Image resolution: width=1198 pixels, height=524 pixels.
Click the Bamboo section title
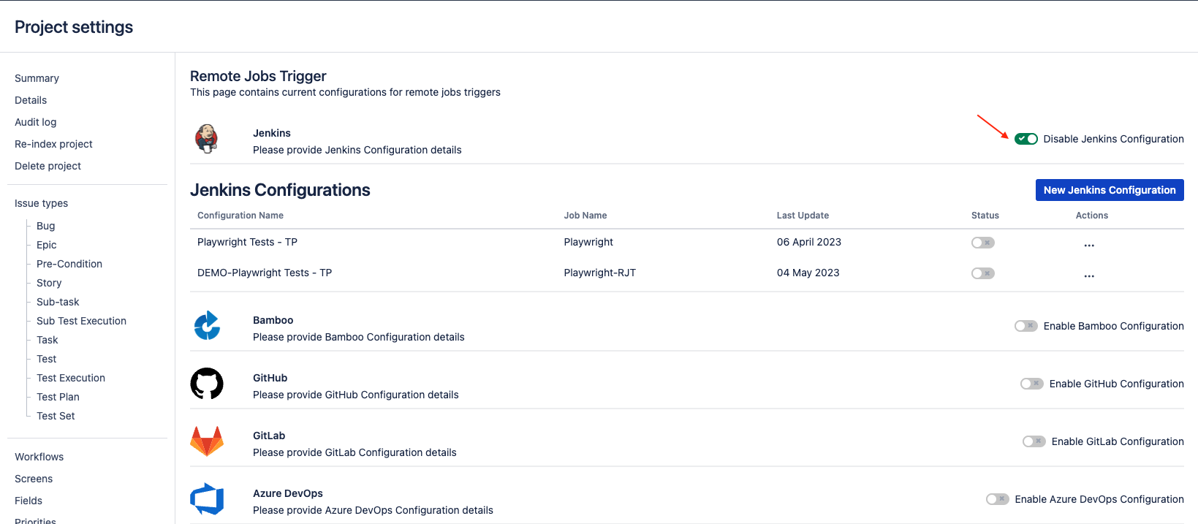[x=273, y=320]
